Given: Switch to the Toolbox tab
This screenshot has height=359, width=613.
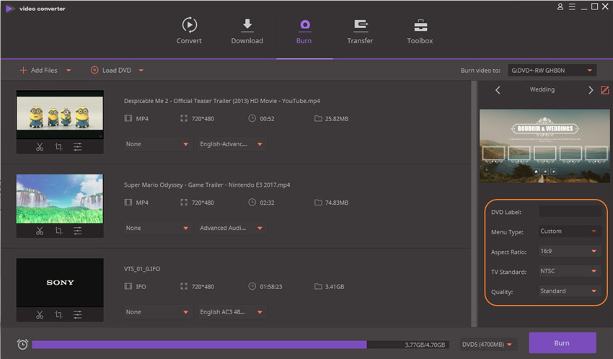Looking at the screenshot, I should tap(420, 31).
